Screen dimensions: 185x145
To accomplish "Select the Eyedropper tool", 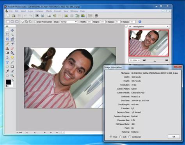I will pyautogui.click(x=7, y=71).
